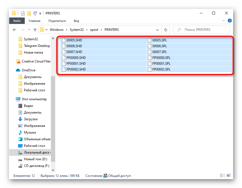
Task: Click the Back navigation arrow
Action: click(x=14, y=30)
